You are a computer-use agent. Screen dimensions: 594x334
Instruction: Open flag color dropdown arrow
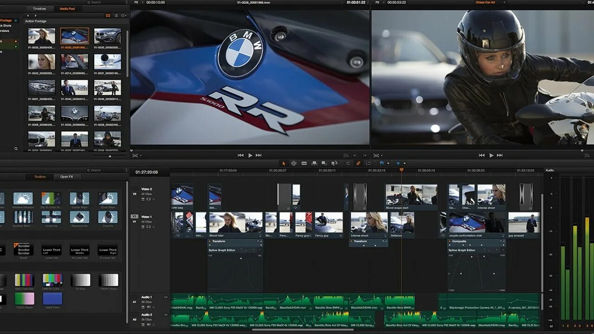pyautogui.click(x=388, y=163)
